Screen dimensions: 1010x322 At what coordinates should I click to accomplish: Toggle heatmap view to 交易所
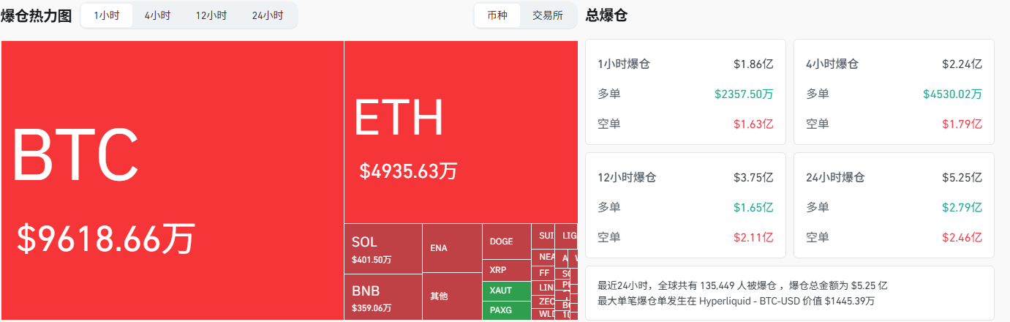pos(547,15)
